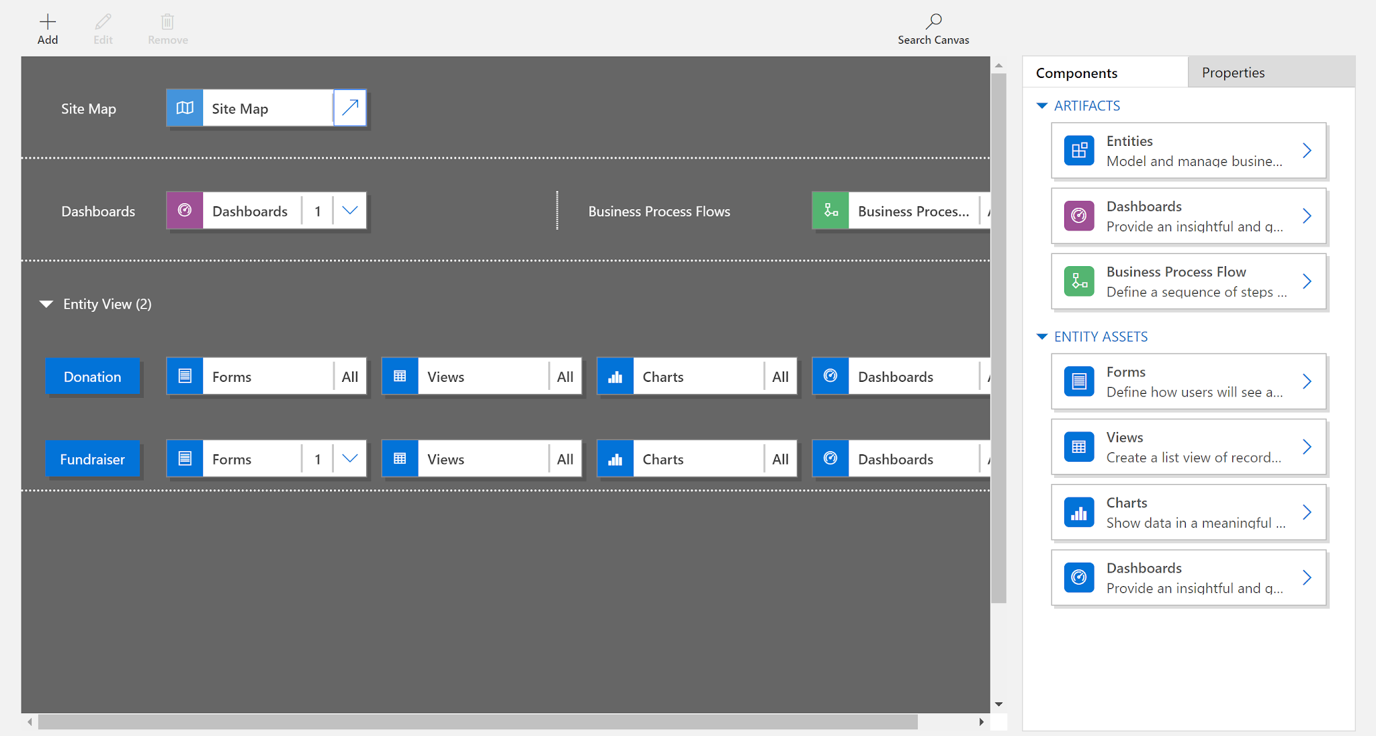1376x736 pixels.
Task: Click the Charts icon under Entity Assets
Action: (x=1079, y=512)
